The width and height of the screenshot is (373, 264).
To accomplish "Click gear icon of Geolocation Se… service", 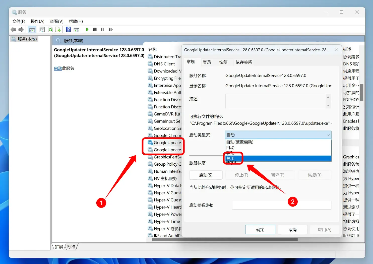I will (150, 128).
